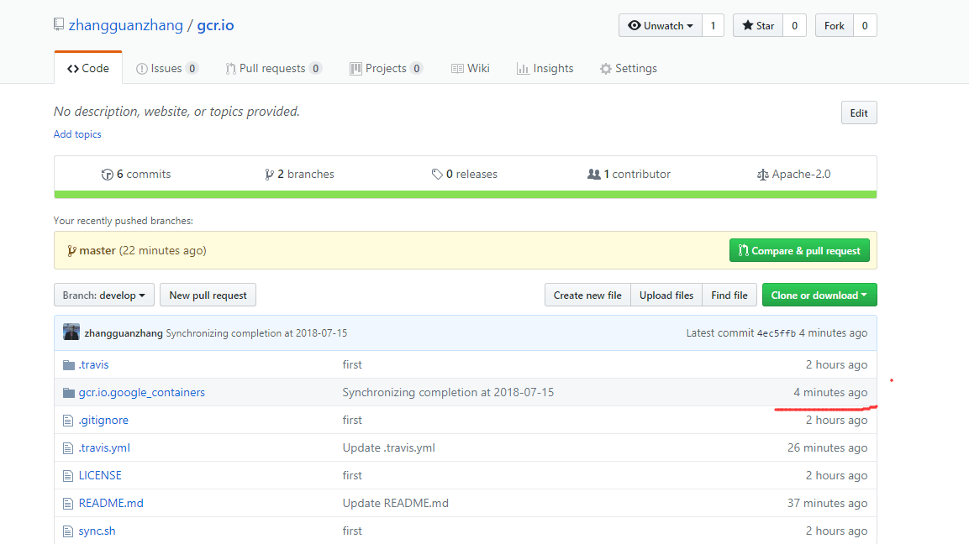The image size is (969, 544).
Task: Open the Branch: develop selector
Action: (x=104, y=296)
